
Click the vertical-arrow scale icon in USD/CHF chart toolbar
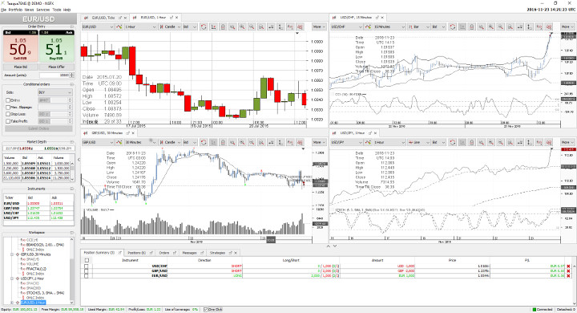click(x=529, y=27)
